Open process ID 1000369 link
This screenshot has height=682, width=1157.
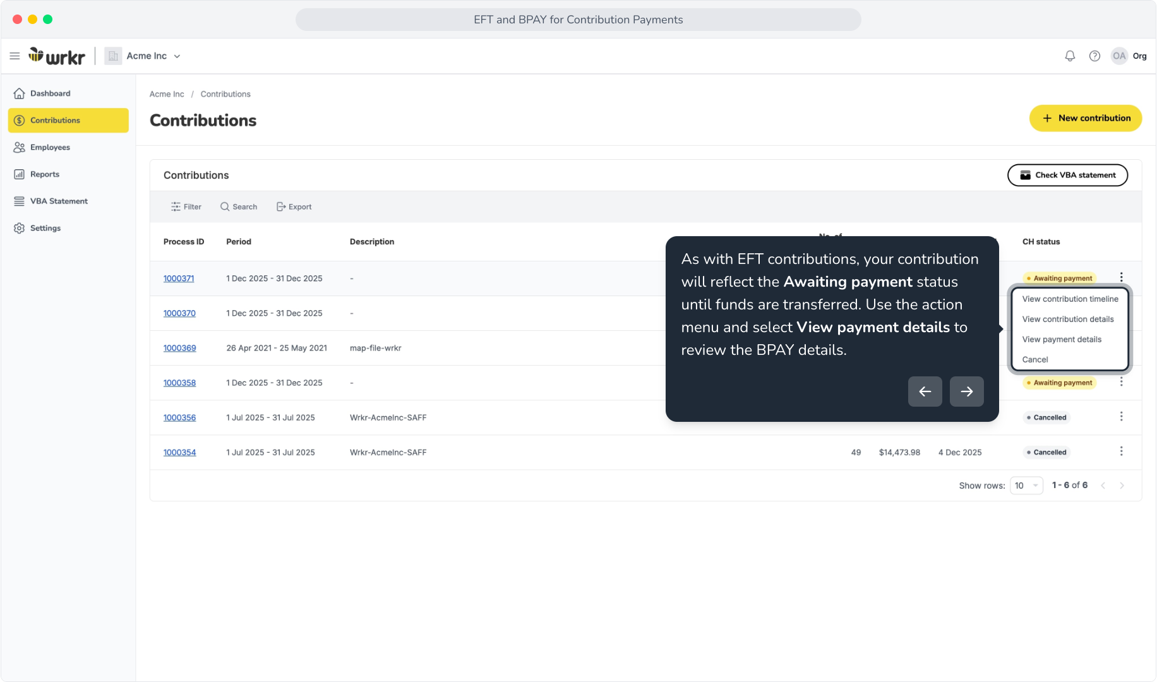click(x=180, y=348)
